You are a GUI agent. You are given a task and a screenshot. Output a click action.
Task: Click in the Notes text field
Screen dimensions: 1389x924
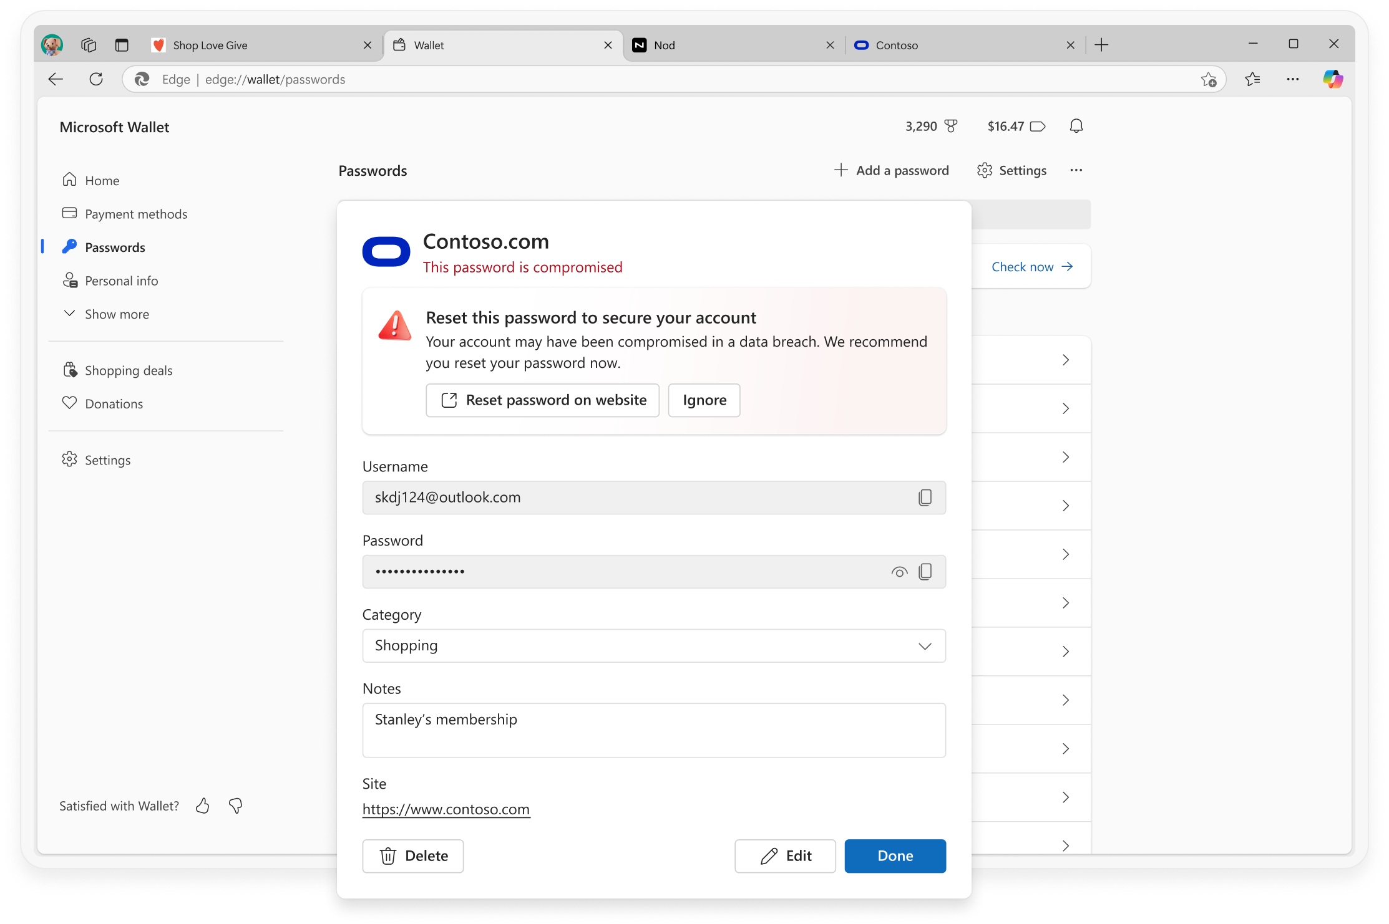[x=653, y=730]
